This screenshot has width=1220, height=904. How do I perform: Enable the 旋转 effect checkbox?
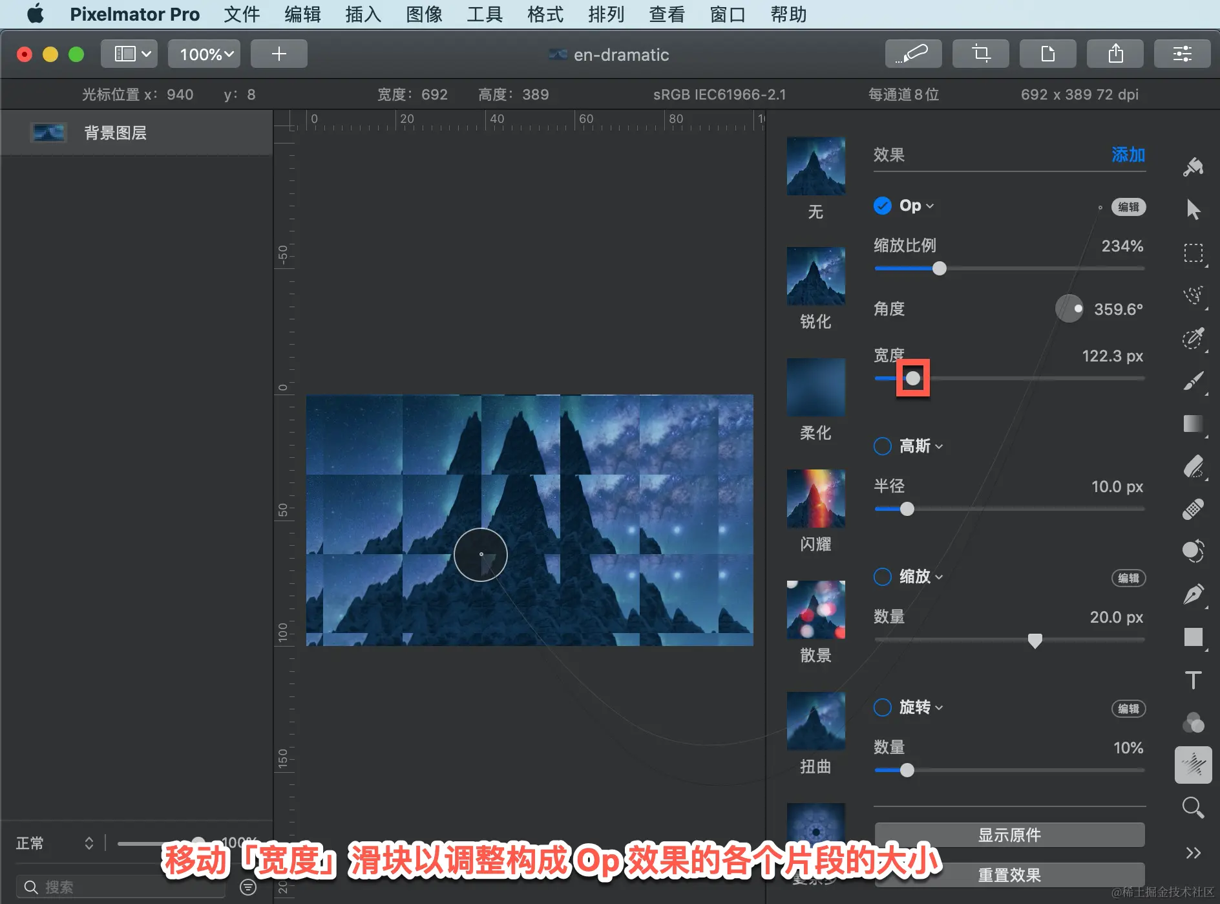pos(882,707)
